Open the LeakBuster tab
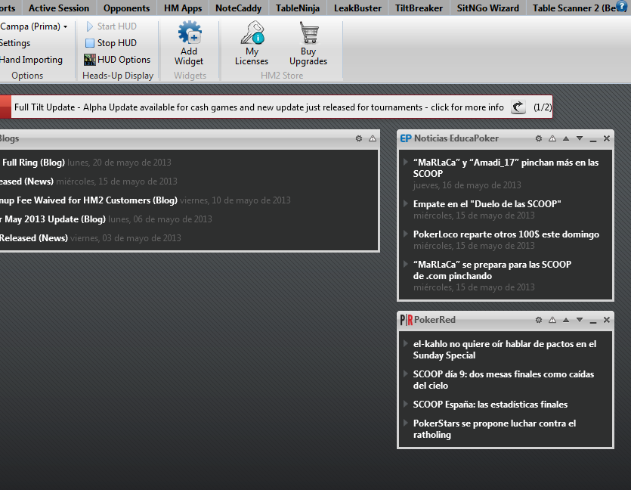The image size is (631, 490). click(x=357, y=8)
